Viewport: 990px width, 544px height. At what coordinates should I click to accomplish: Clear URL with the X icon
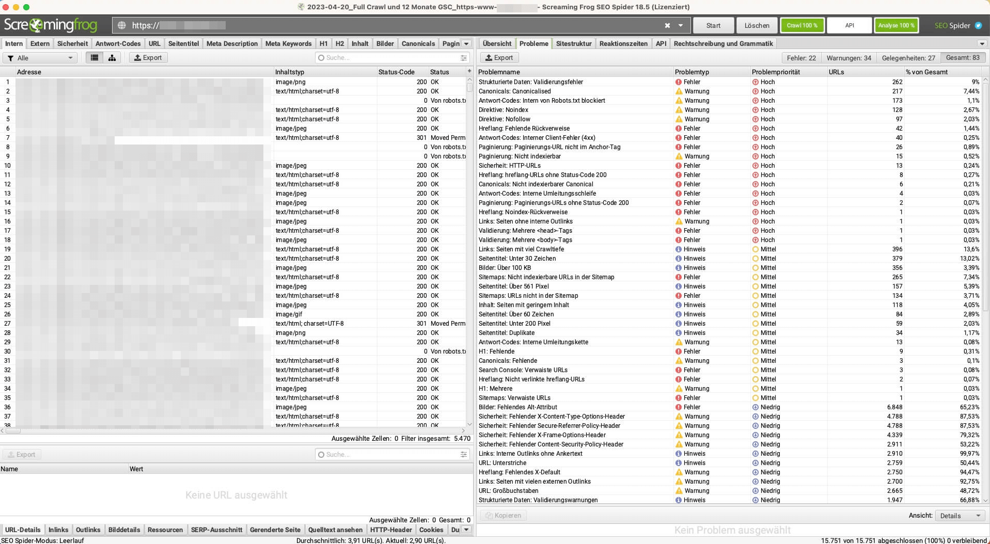coord(667,25)
